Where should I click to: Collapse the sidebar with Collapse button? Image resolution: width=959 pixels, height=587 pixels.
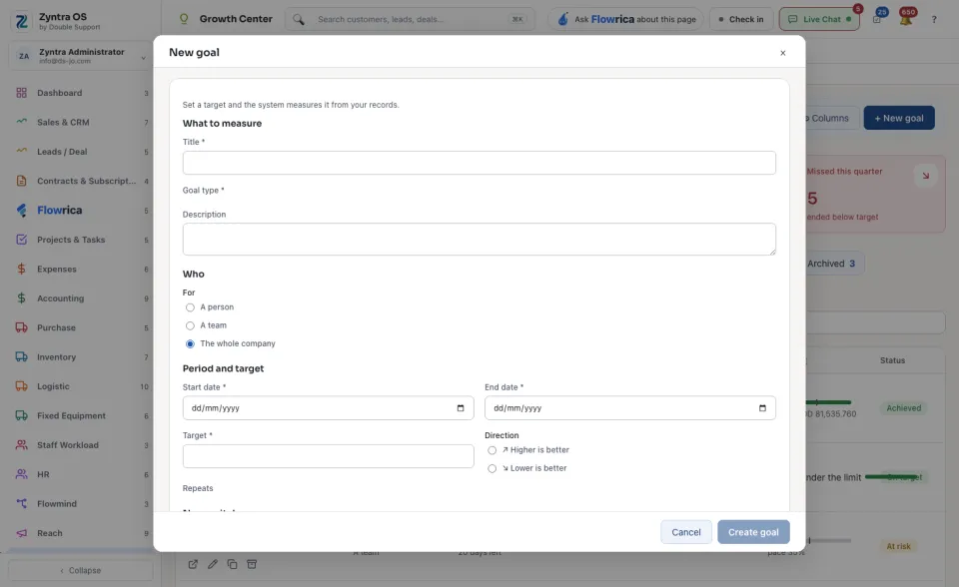(x=81, y=570)
